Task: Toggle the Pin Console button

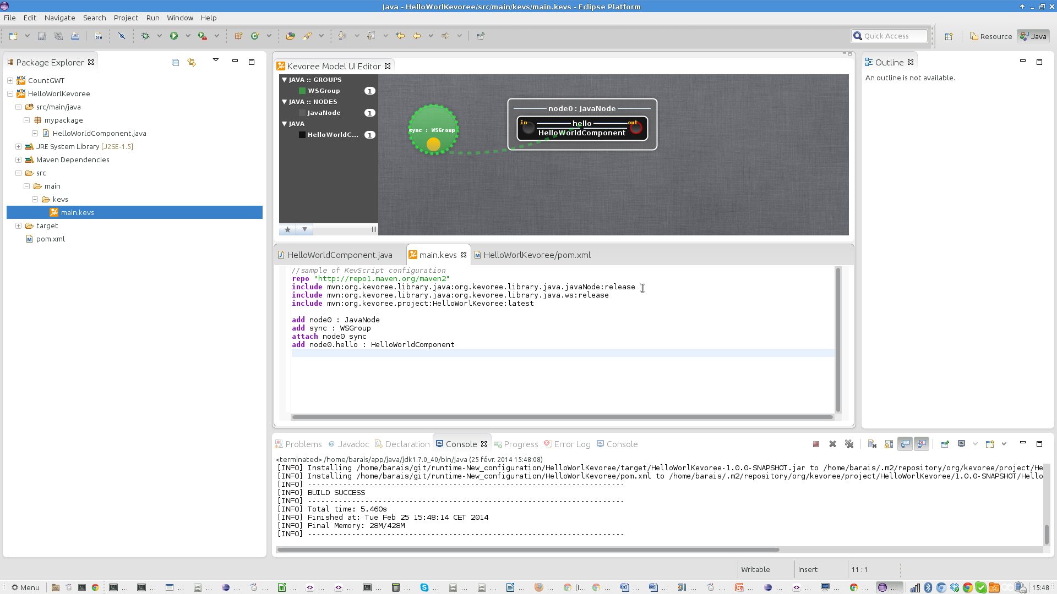Action: 945,444
